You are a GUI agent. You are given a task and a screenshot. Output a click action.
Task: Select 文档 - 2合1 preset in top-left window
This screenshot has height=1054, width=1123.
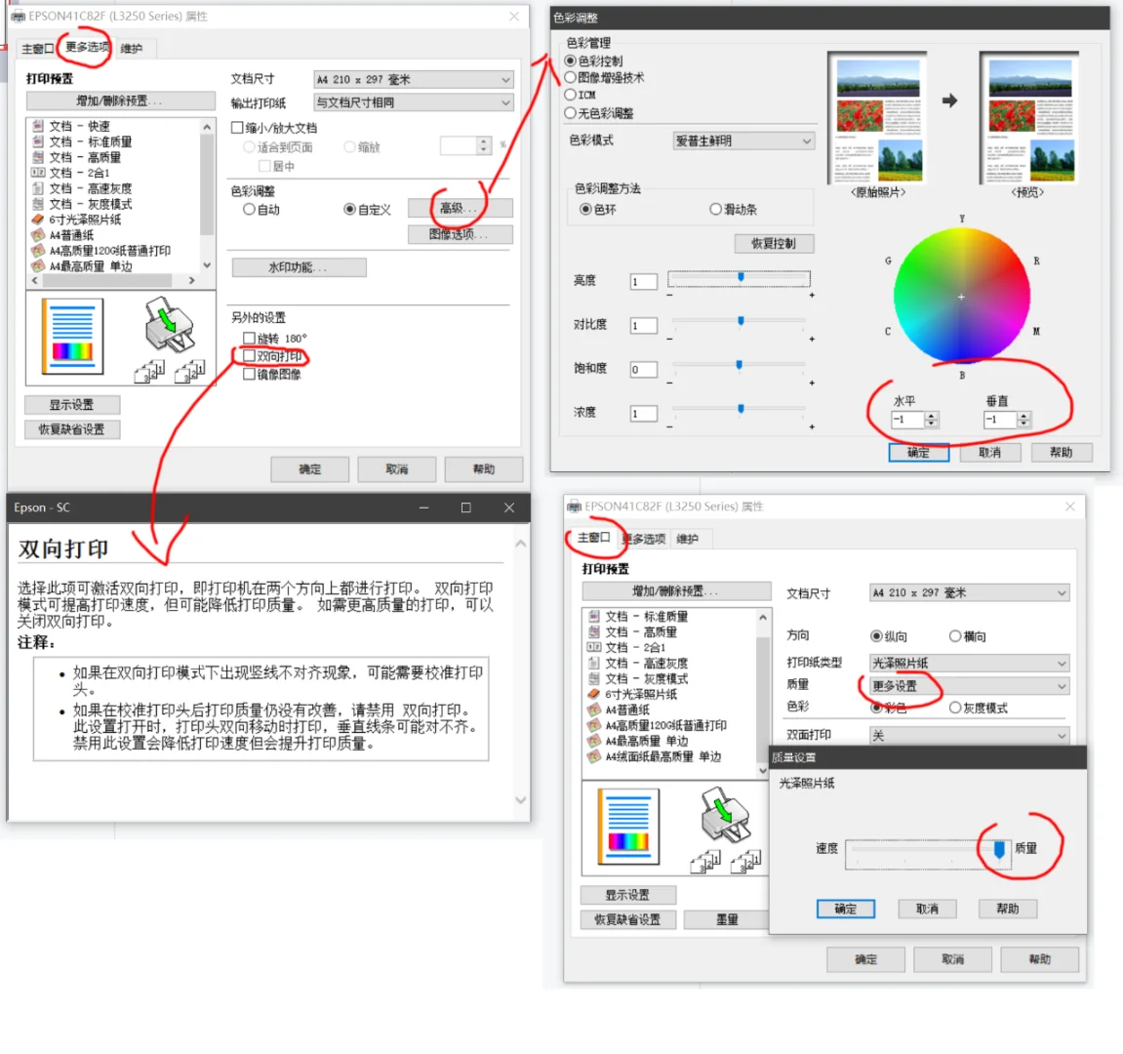[70, 173]
